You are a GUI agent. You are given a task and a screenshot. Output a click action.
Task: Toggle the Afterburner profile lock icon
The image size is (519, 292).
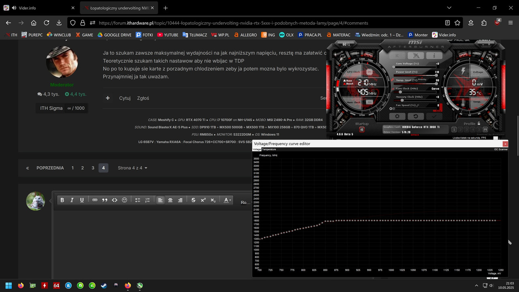click(479, 123)
